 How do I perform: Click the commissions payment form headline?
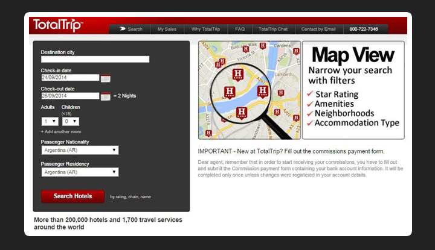point(291,151)
